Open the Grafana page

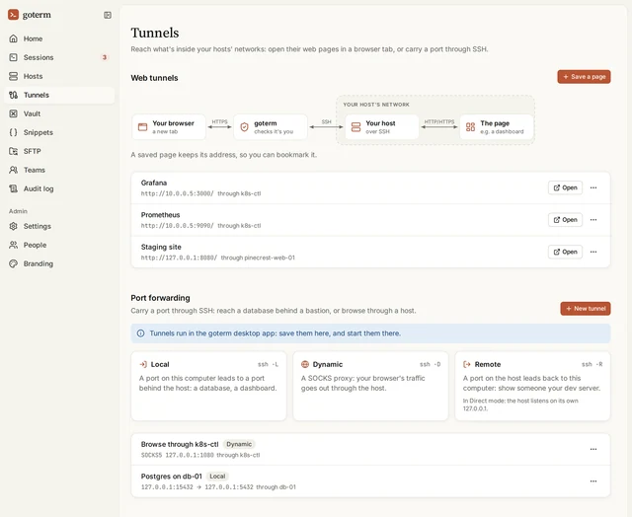coord(565,187)
